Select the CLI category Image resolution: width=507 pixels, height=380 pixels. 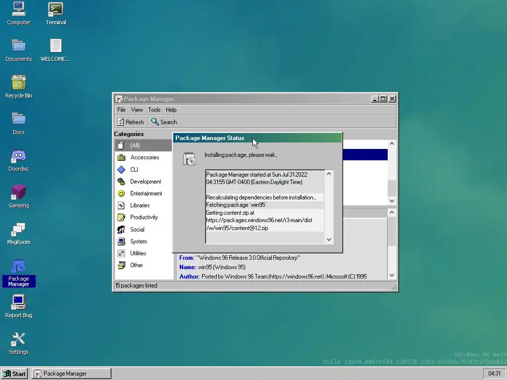tap(143, 169)
